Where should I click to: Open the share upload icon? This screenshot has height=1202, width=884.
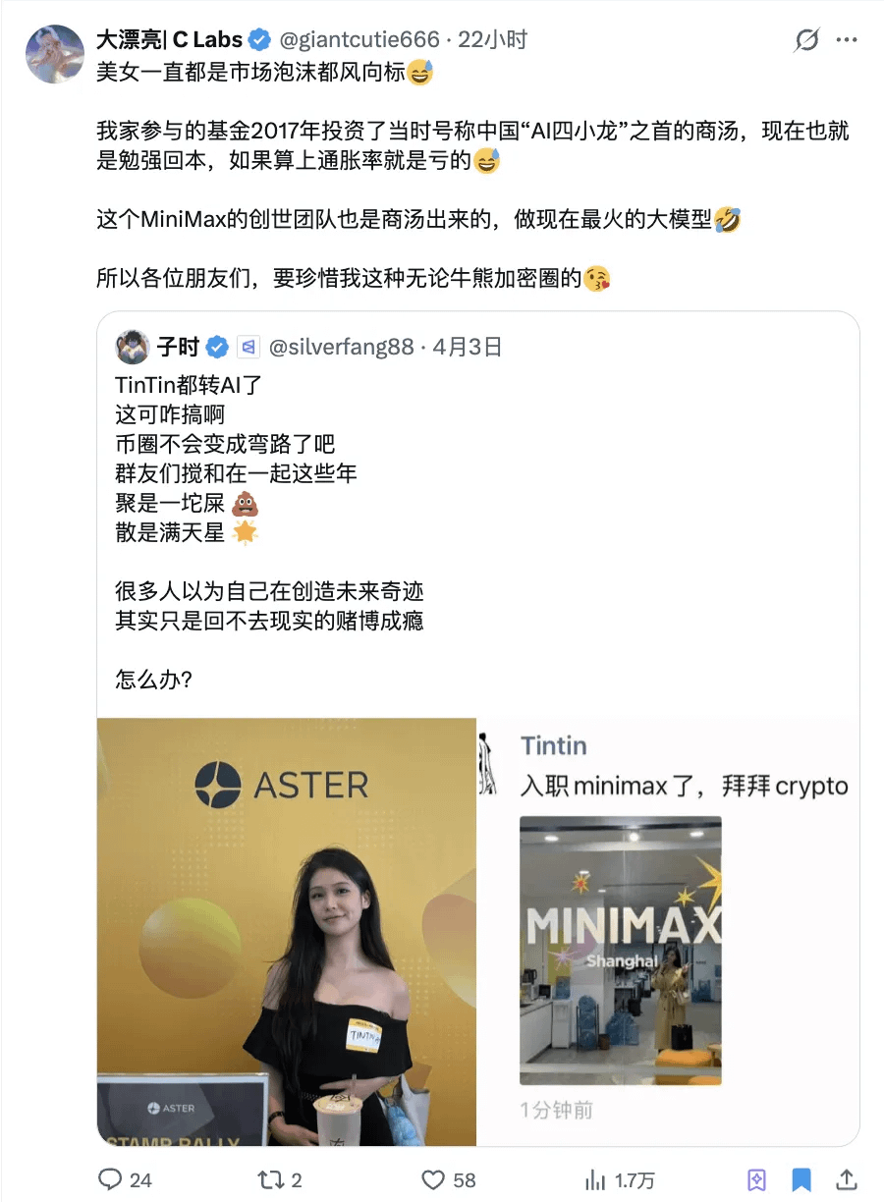coord(847,1178)
